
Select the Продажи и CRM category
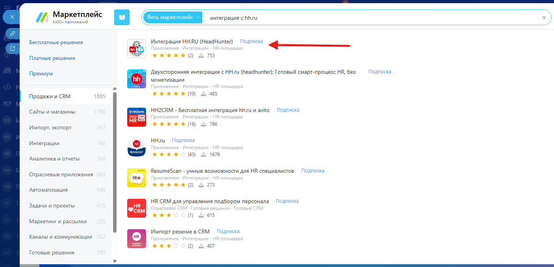tap(50, 96)
